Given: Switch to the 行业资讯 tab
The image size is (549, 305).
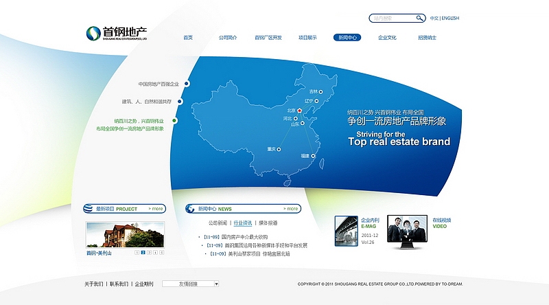Looking at the screenshot, I should point(243,223).
